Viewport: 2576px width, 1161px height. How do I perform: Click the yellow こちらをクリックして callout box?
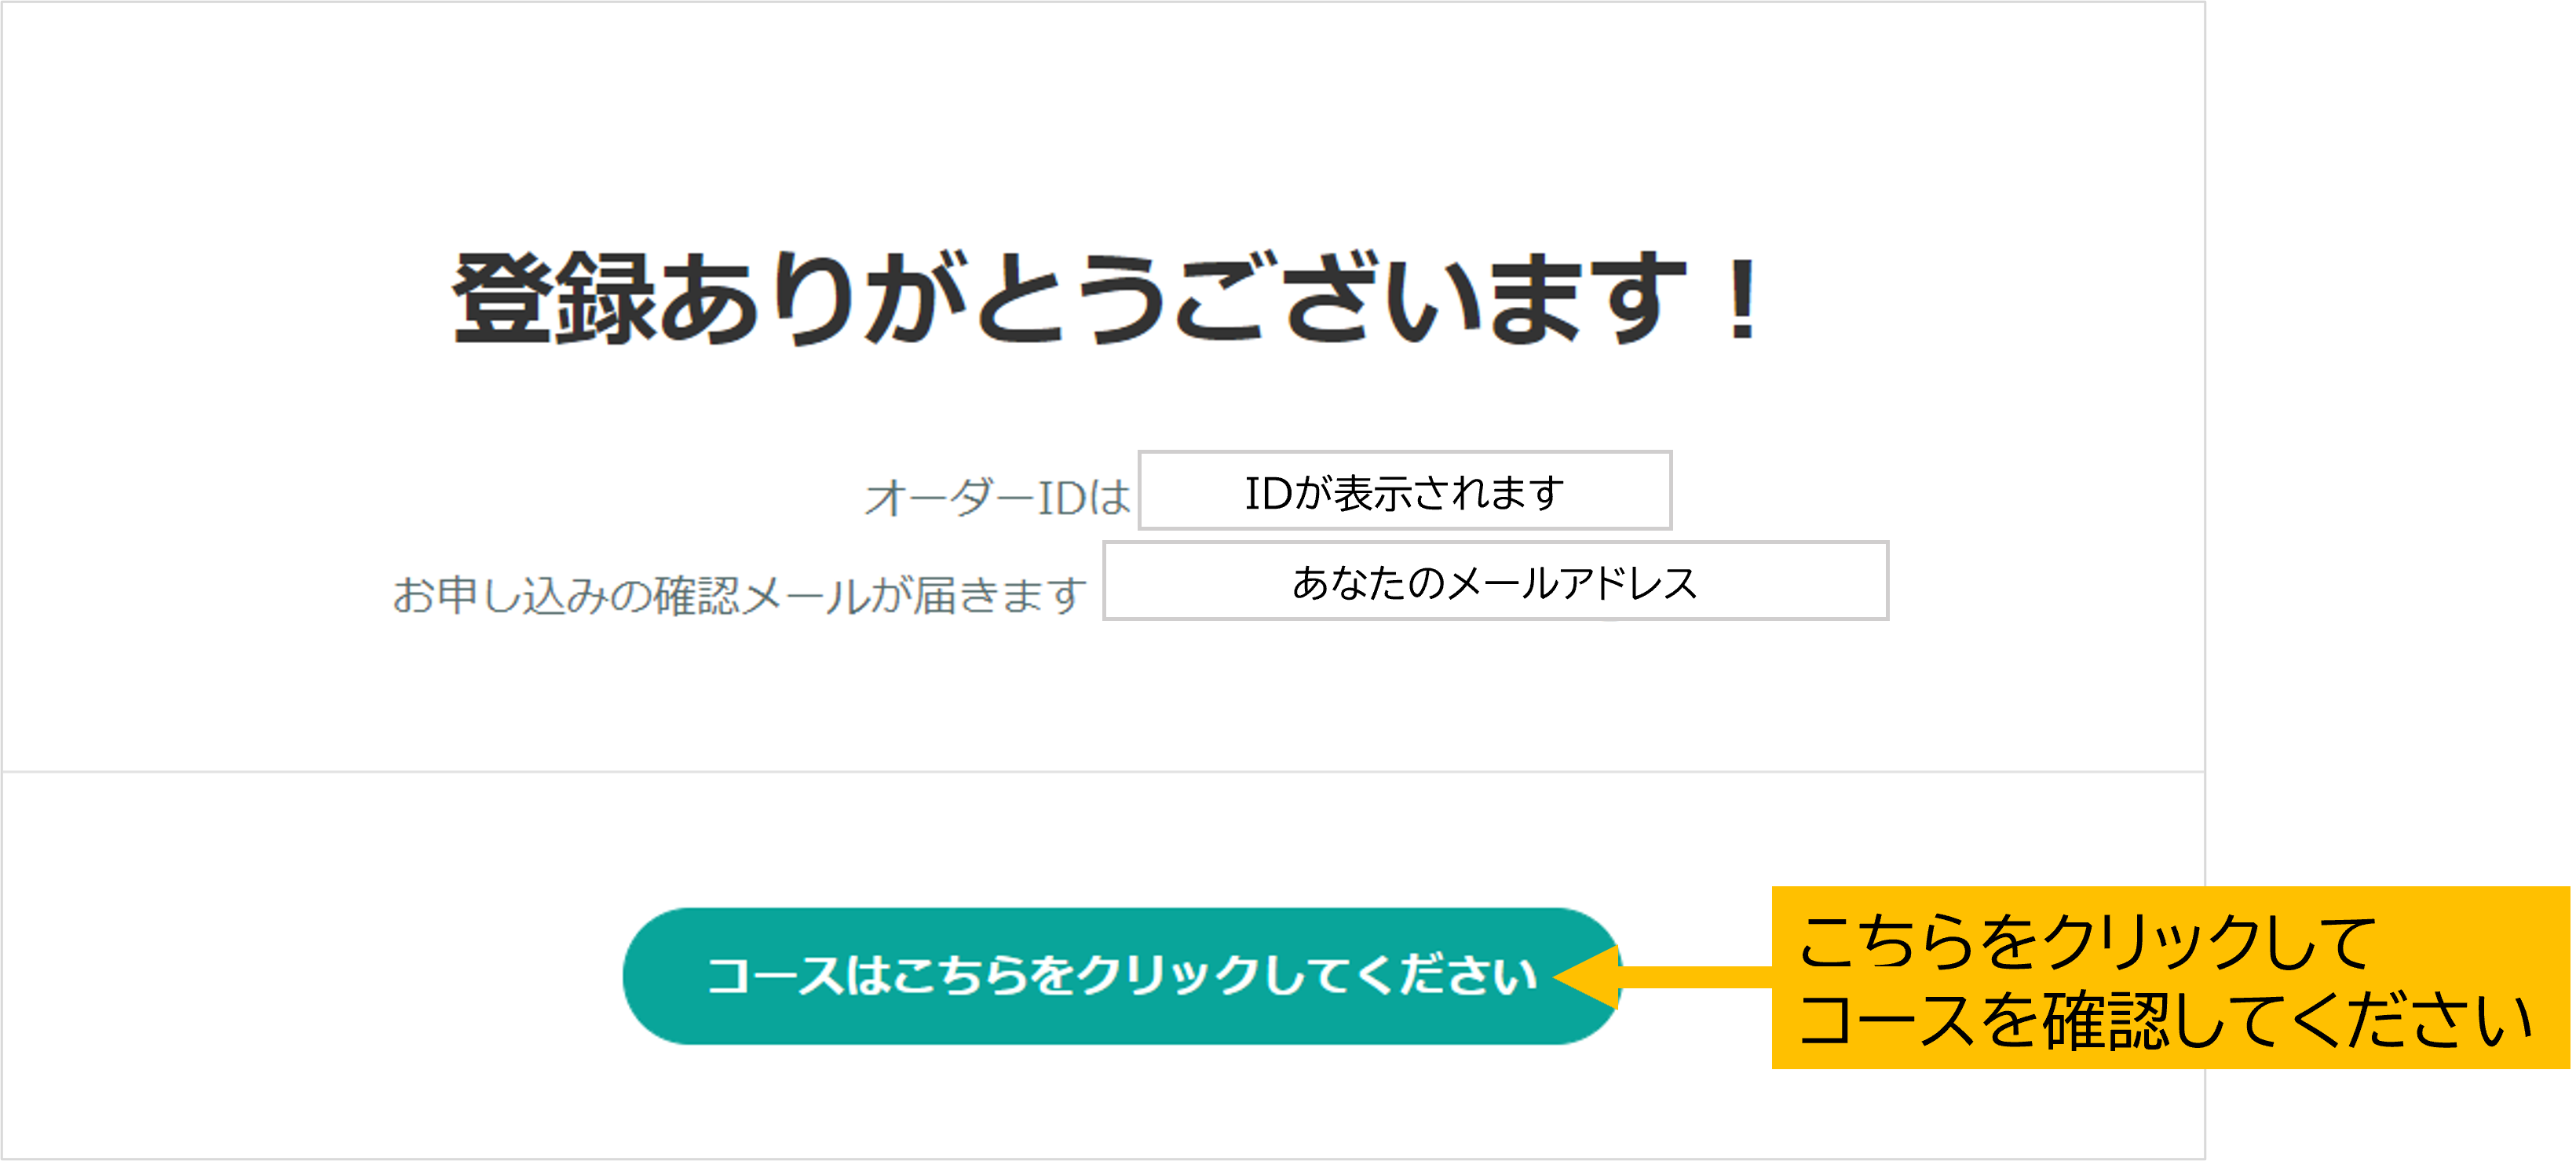point(2170,977)
